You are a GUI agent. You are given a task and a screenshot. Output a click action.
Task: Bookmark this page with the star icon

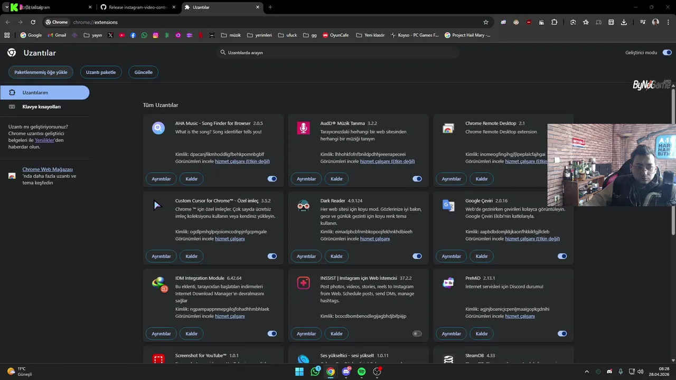486,22
